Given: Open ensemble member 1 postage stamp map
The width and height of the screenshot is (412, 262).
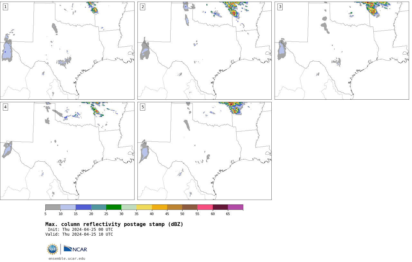Looking at the screenshot, I should tap(67, 50).
